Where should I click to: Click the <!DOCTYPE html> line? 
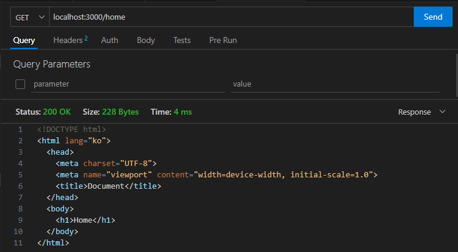coord(72,129)
